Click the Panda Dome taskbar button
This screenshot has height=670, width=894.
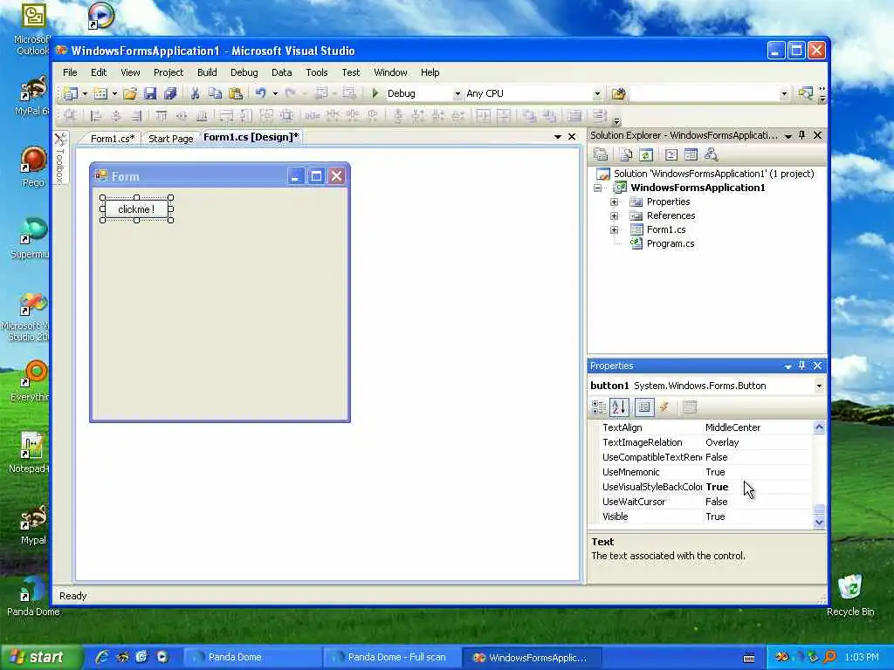[253, 657]
